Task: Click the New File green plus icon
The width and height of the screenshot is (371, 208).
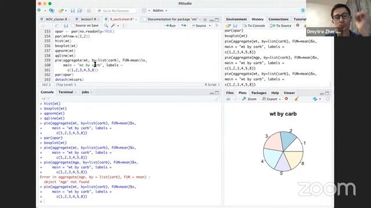Action: click(39, 10)
